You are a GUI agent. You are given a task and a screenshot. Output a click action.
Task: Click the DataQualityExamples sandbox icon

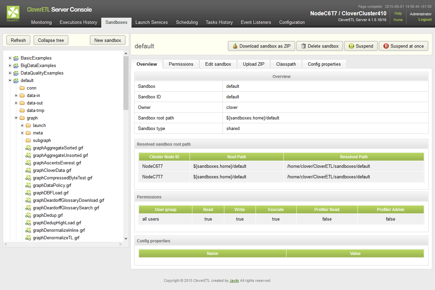[x=16, y=73]
